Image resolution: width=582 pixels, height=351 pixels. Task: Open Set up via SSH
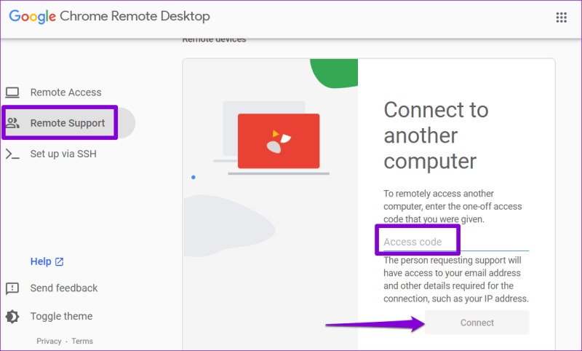63,154
